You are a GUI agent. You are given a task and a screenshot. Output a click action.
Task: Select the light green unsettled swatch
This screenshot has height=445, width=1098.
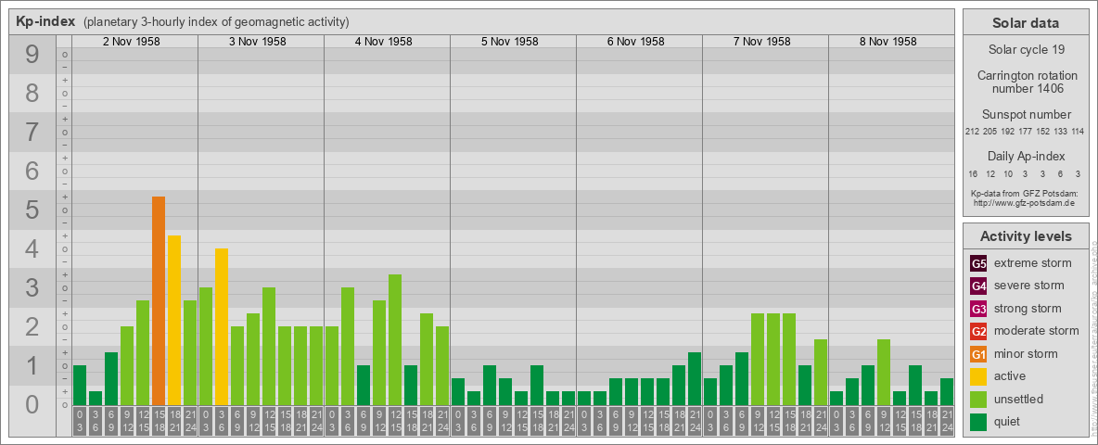(978, 399)
